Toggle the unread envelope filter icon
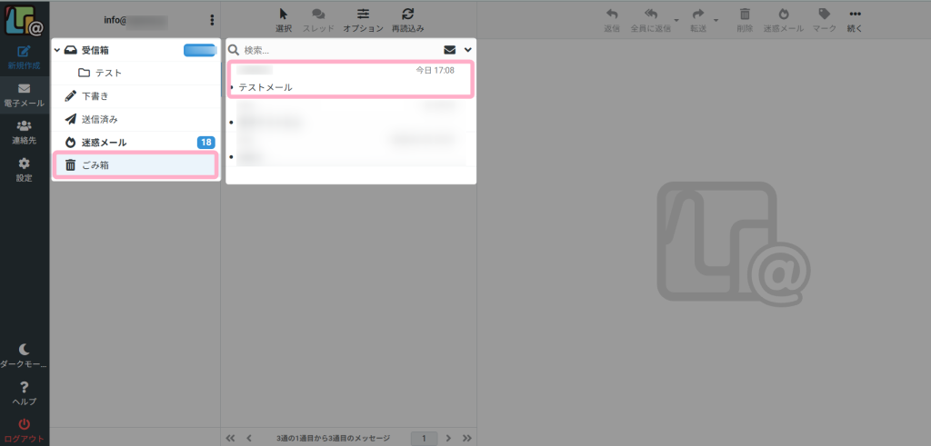This screenshot has width=931, height=446. coord(449,50)
